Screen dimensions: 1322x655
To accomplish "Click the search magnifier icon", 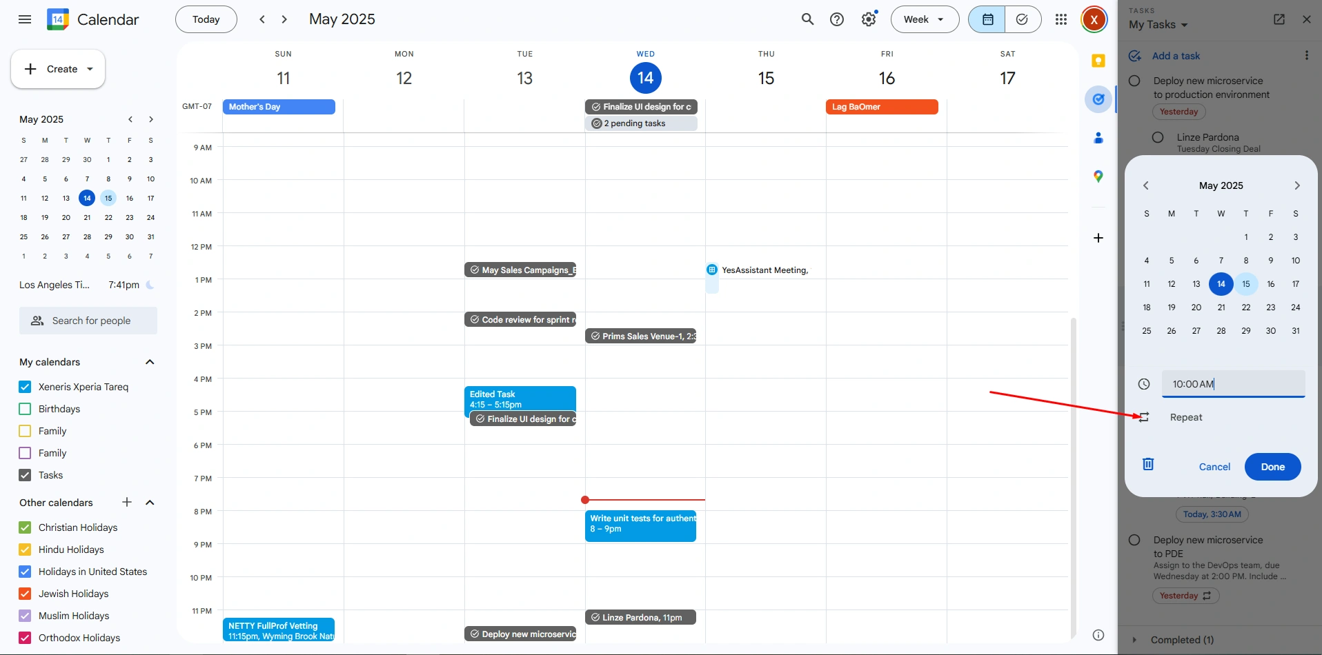I will [x=807, y=19].
